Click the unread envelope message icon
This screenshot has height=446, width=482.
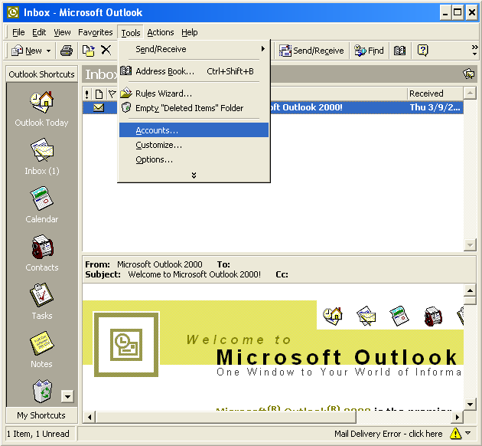99,107
